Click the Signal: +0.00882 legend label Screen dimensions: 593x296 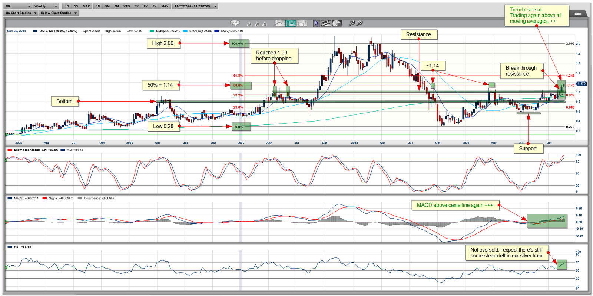(x=61, y=199)
